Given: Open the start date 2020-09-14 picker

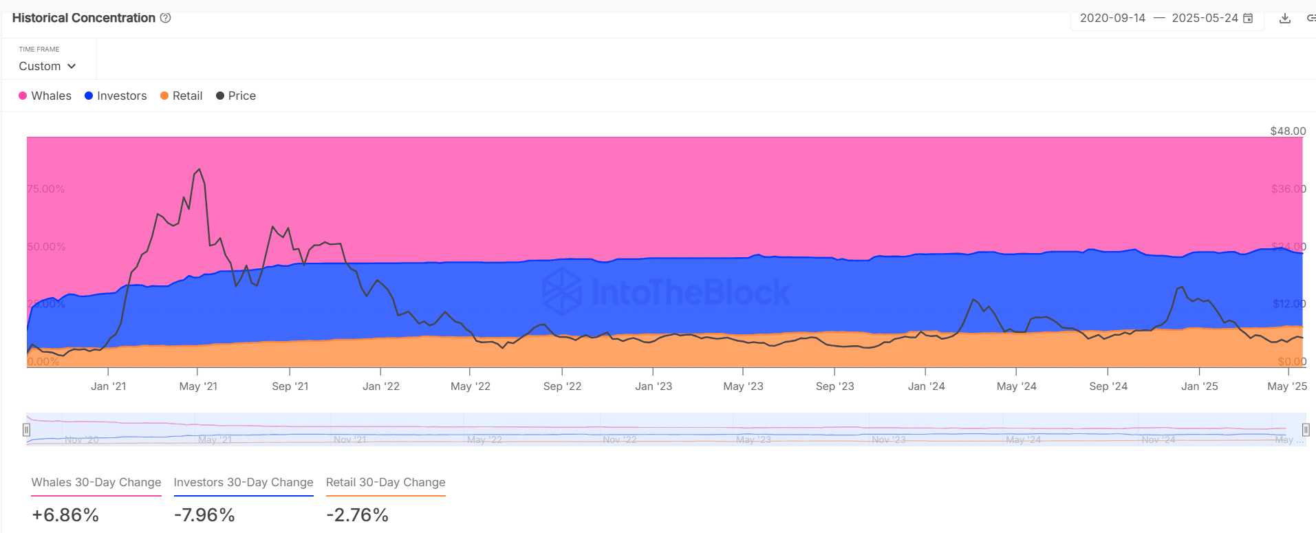Looking at the screenshot, I should point(1112,18).
